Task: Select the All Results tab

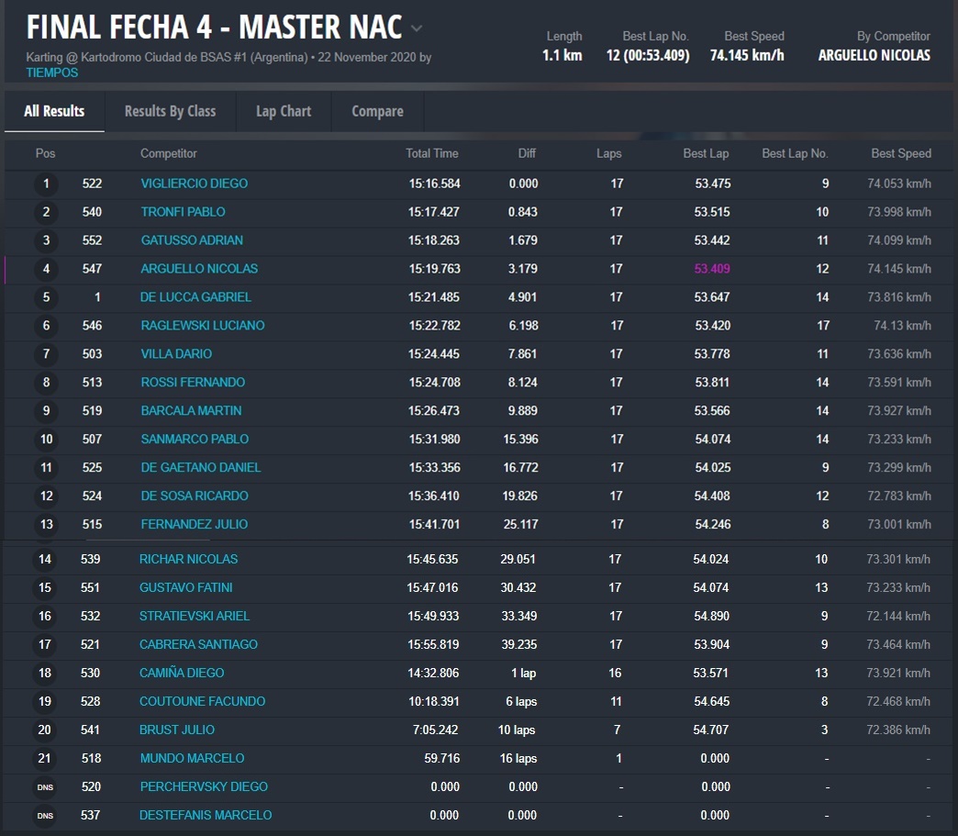Action: 54,111
